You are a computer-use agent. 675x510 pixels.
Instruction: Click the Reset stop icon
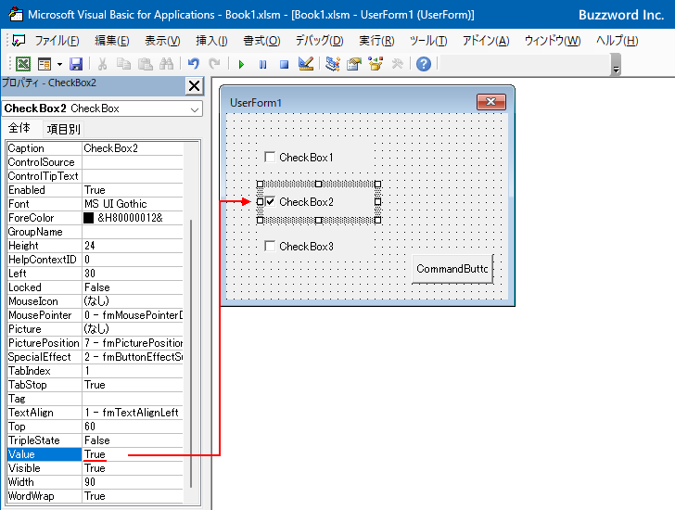tap(284, 65)
